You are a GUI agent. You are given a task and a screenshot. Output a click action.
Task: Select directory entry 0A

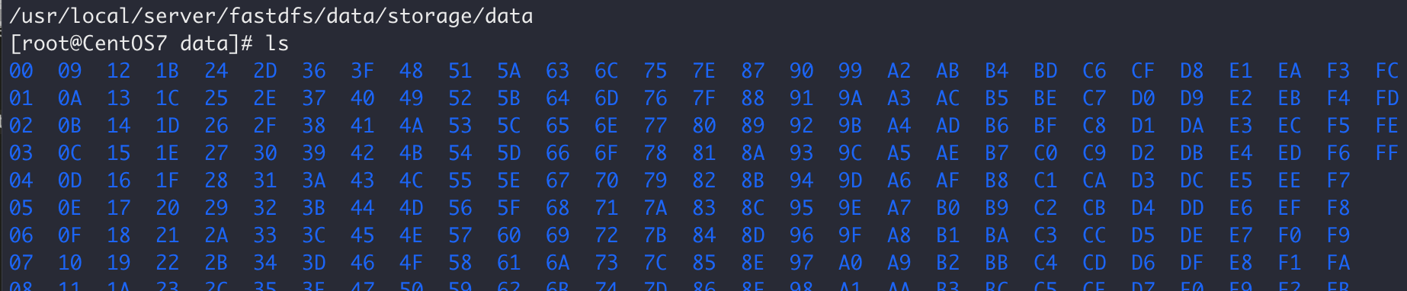tap(70, 98)
